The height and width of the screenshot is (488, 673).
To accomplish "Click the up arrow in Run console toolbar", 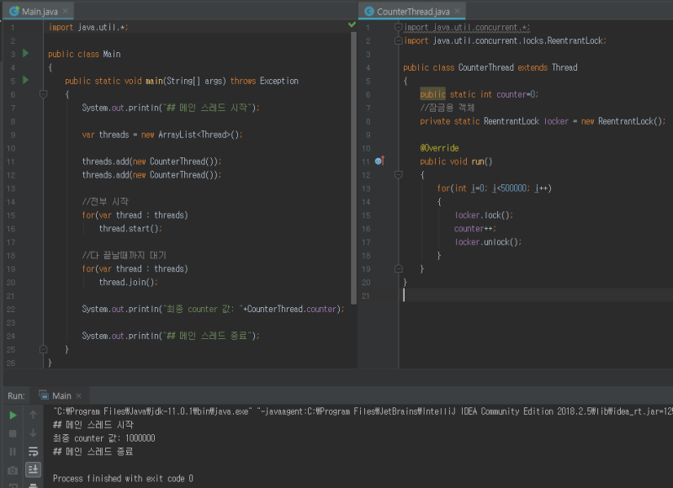I will (34, 415).
